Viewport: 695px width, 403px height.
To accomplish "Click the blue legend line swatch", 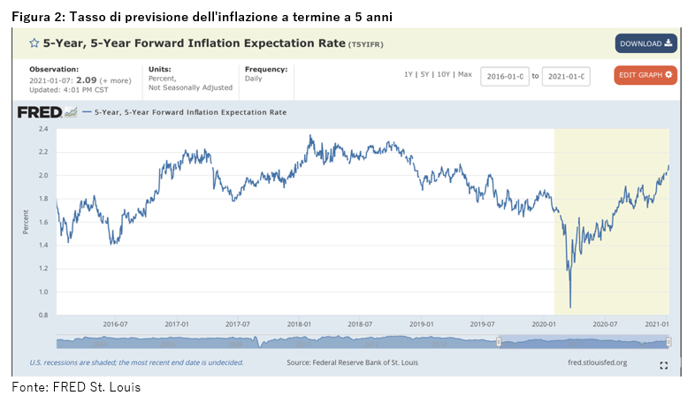I will click(x=88, y=112).
